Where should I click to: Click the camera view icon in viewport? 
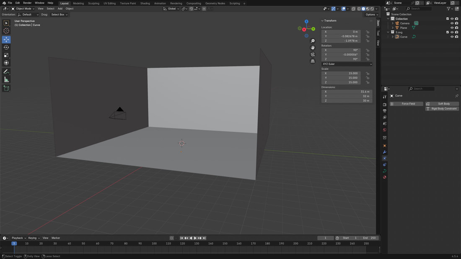[x=313, y=54]
